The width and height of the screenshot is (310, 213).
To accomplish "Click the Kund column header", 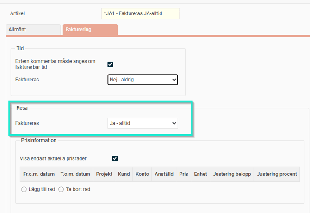I will click(124, 174).
